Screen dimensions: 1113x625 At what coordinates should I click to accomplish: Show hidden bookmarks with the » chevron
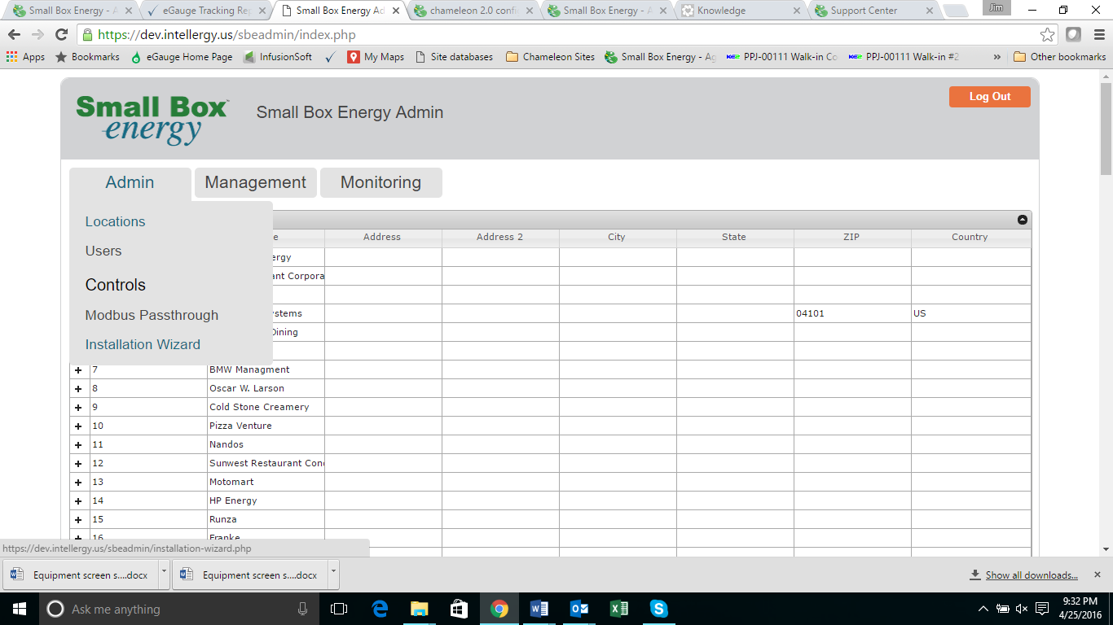(x=996, y=57)
